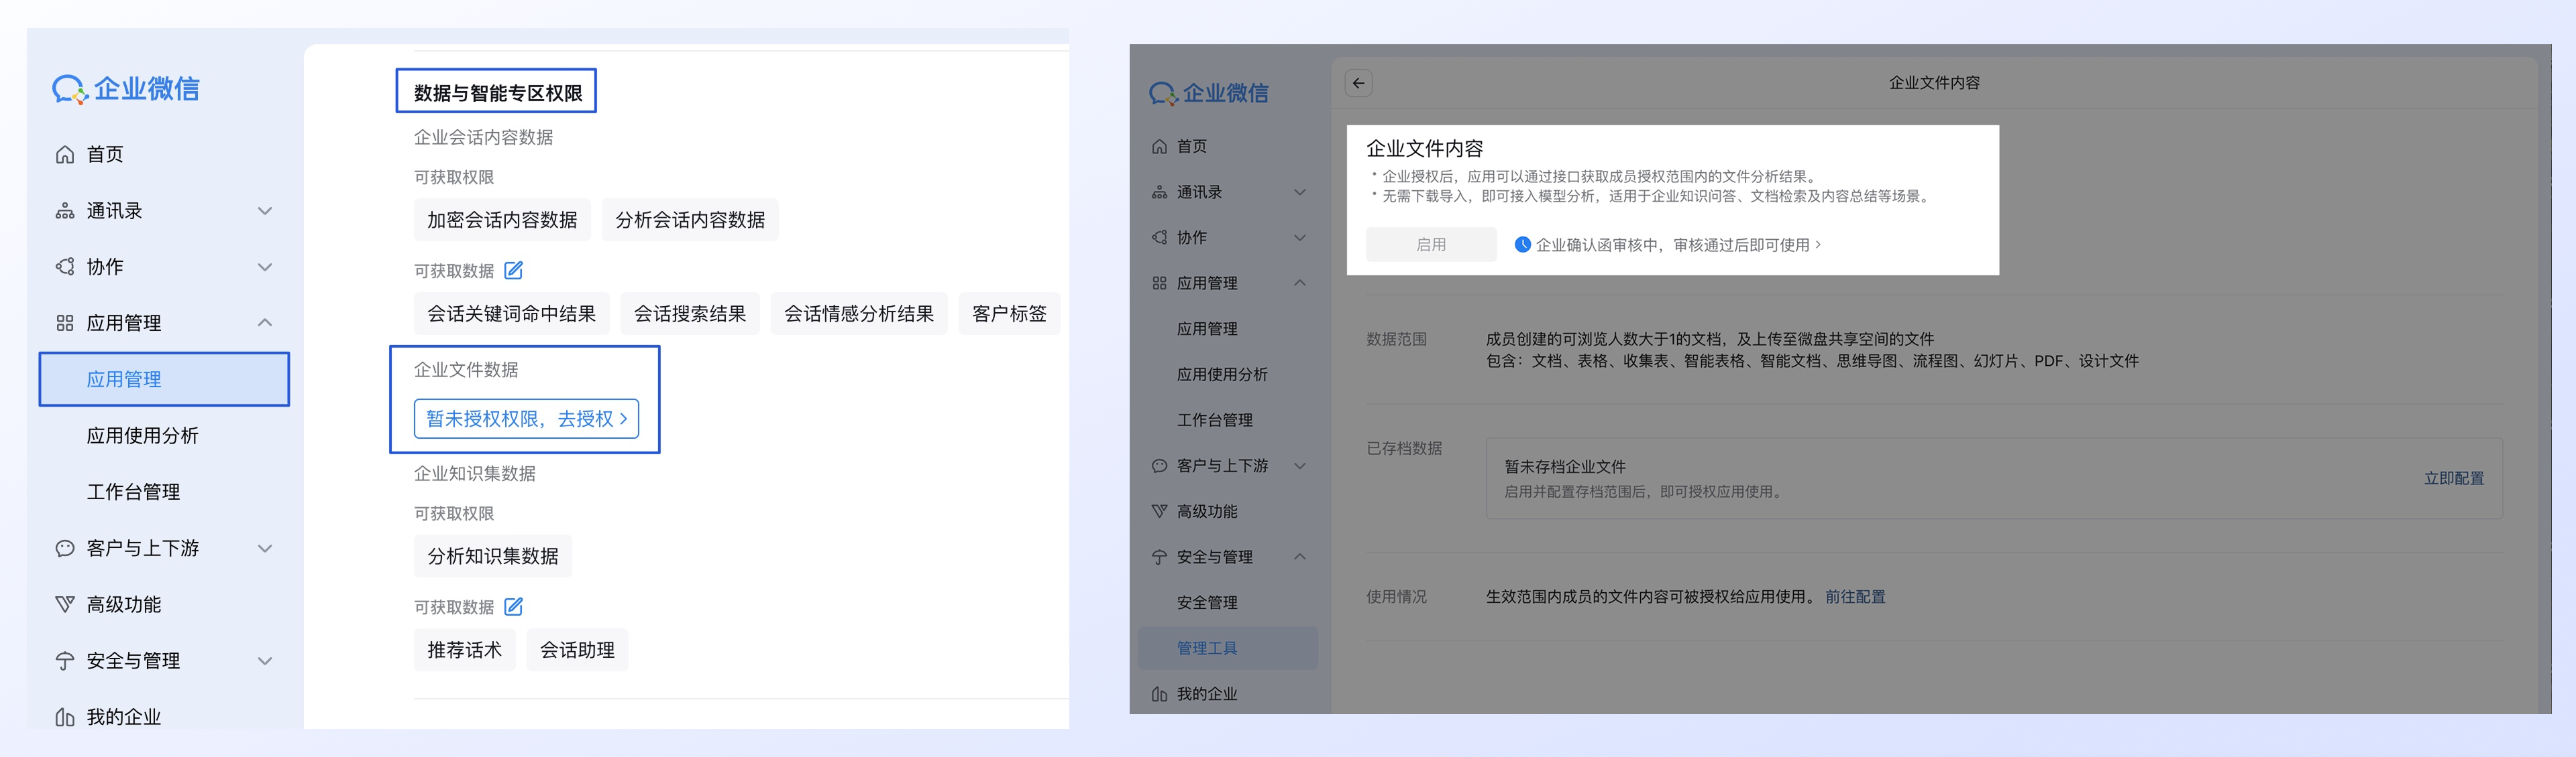This screenshot has height=757, width=2576.
Task: Click the clock icon beside 企业确认函审核中
Action: (x=1522, y=245)
